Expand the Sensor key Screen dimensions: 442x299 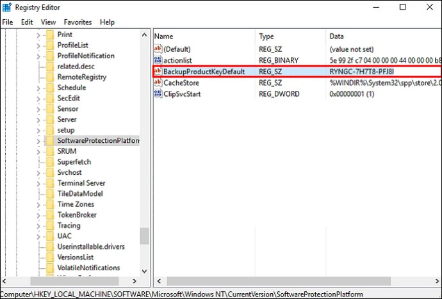(x=38, y=109)
